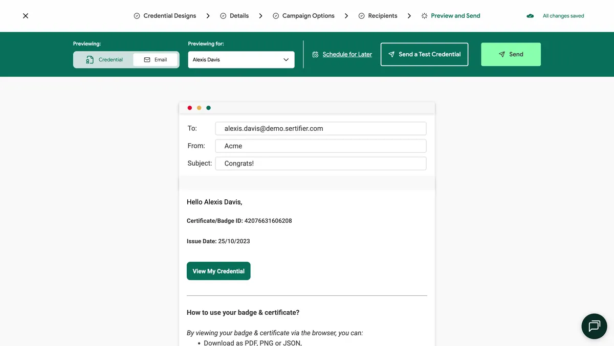Image resolution: width=614 pixels, height=346 pixels.
Task: Open the chat support bubble
Action: pyautogui.click(x=594, y=326)
